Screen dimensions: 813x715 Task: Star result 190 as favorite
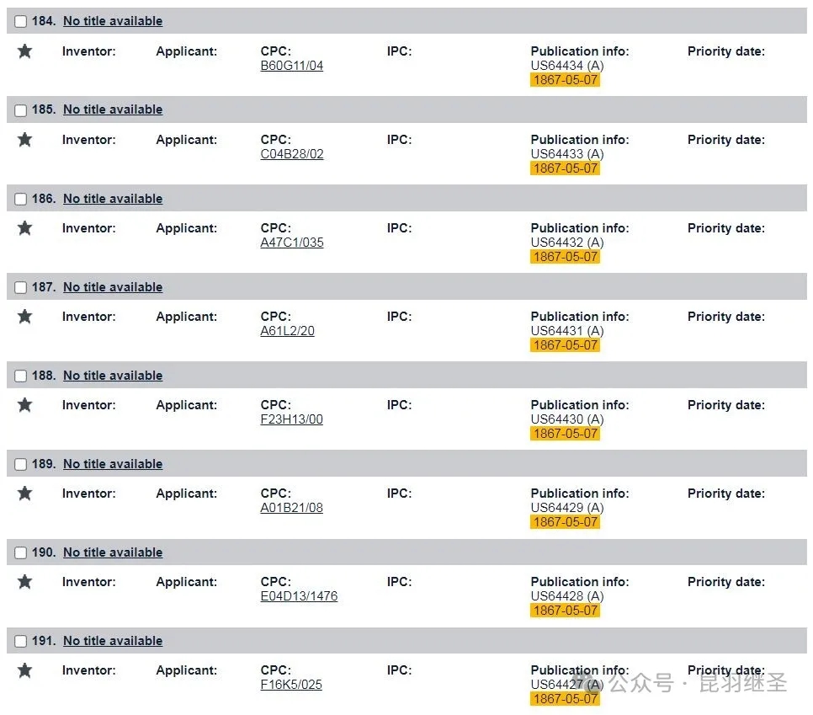click(25, 582)
